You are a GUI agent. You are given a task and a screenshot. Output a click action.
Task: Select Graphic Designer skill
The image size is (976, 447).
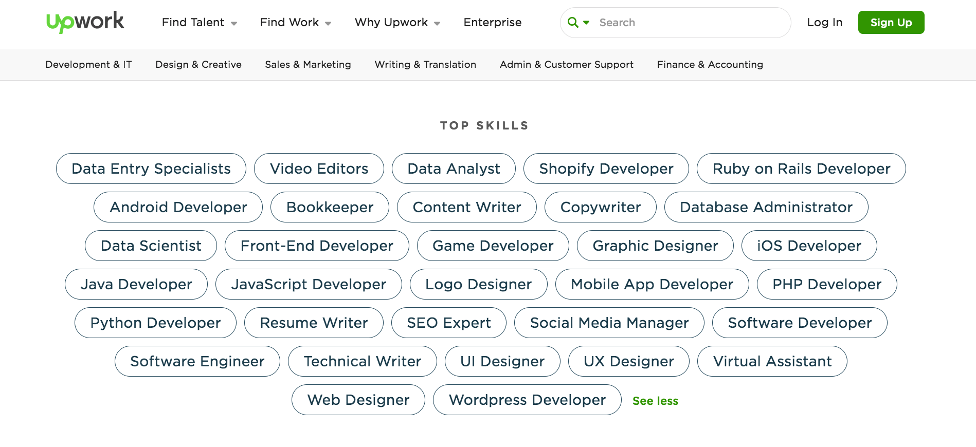655,246
